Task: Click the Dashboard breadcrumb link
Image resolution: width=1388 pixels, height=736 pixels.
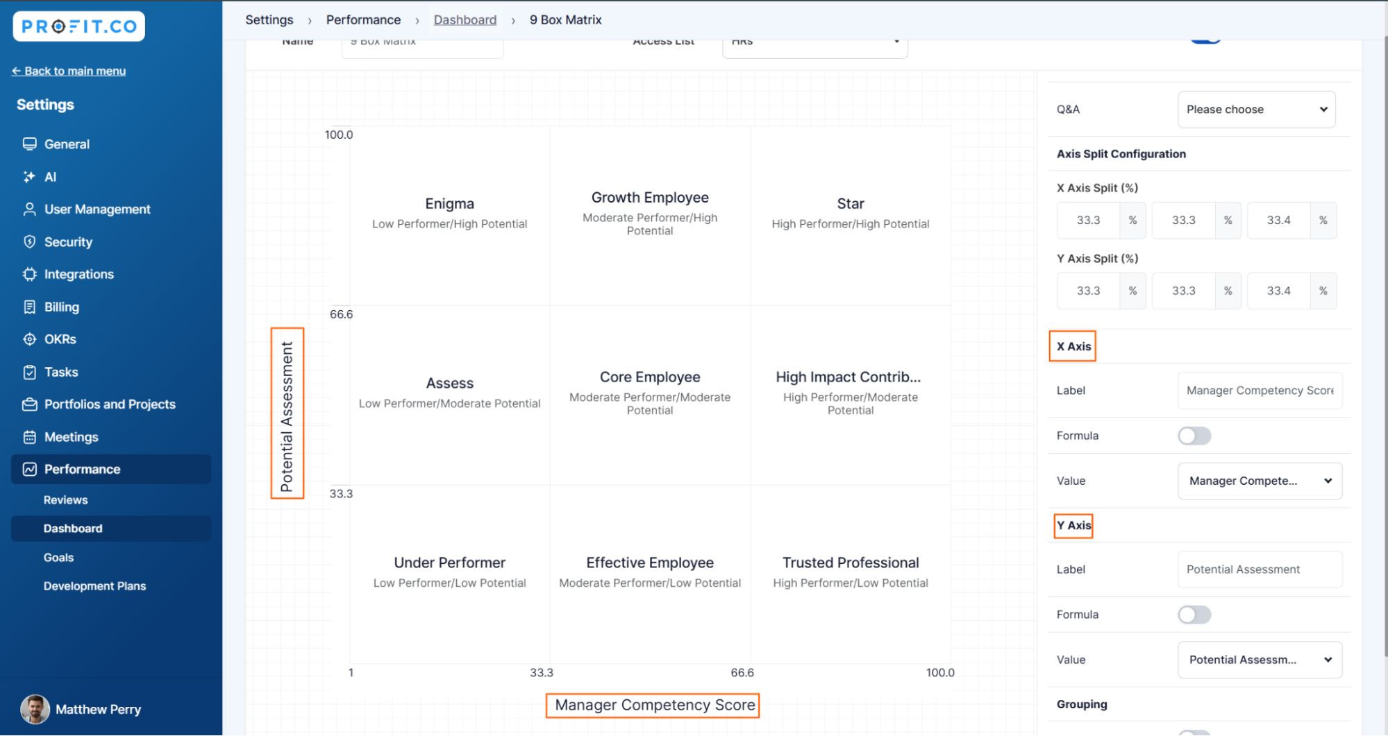Action: coord(465,20)
